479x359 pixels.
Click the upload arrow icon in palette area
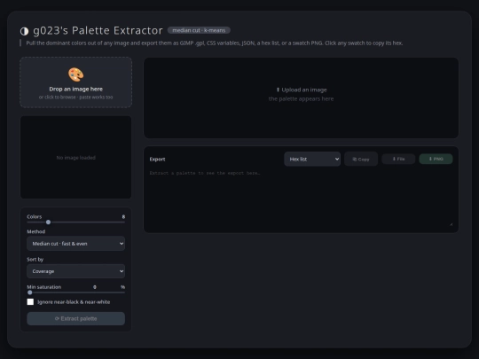point(278,90)
